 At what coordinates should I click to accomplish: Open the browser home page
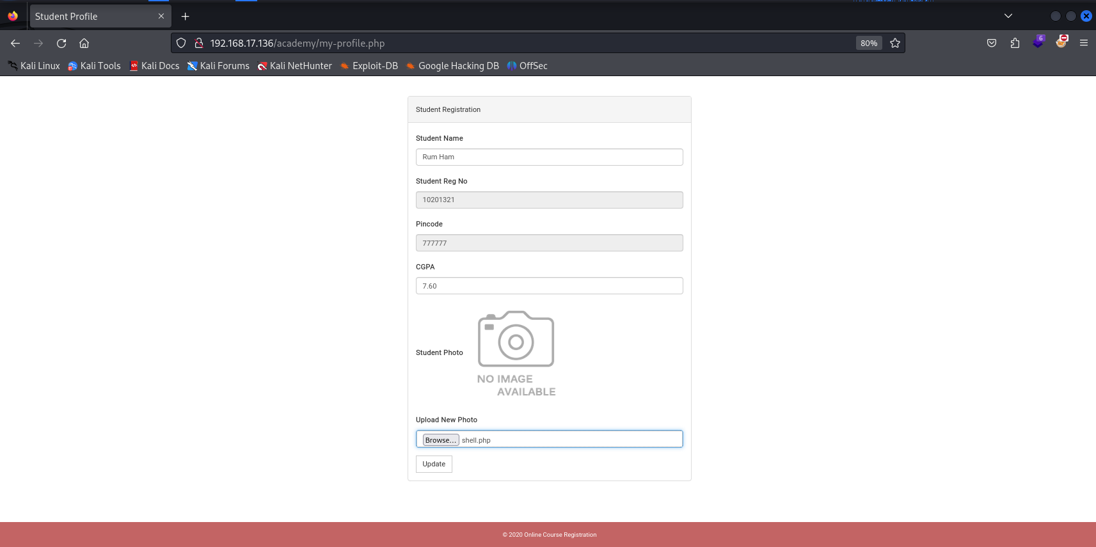pos(84,44)
